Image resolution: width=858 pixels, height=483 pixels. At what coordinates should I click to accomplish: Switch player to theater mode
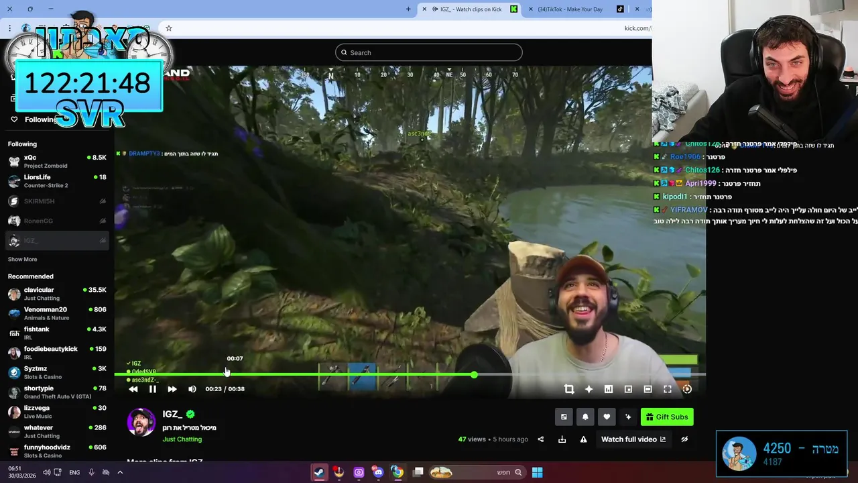[x=648, y=389]
